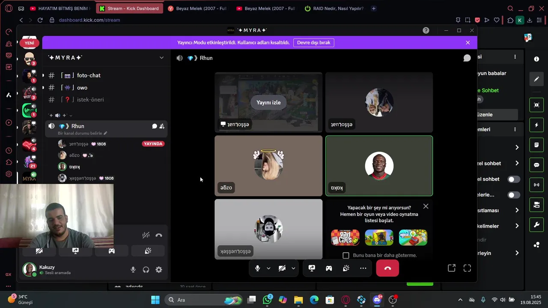
Task: Open Discord help question mark
Action: [426, 30]
